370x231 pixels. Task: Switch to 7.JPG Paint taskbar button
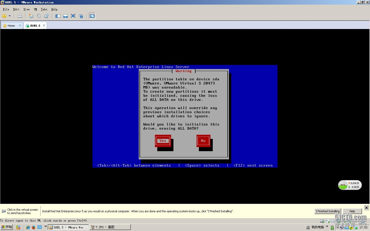(110, 227)
